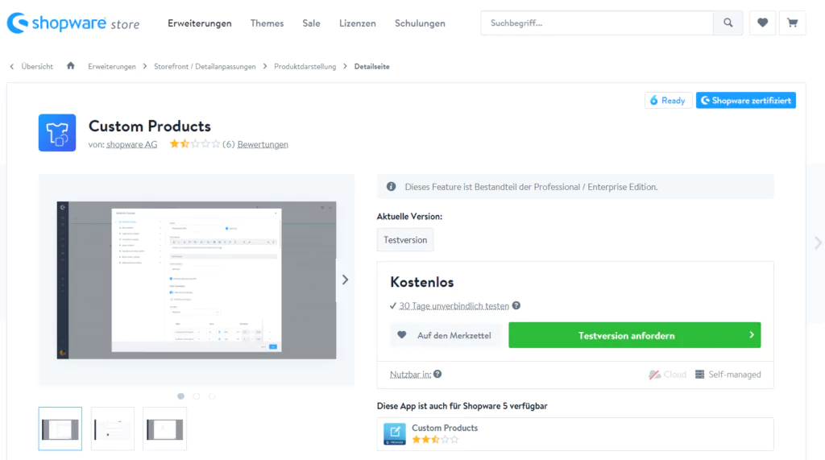Click the Custom Products app icon
The image size is (825, 460).
(x=57, y=133)
